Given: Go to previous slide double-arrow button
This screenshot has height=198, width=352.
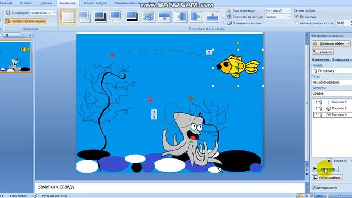Looking at the screenshot, I should click(307, 170).
